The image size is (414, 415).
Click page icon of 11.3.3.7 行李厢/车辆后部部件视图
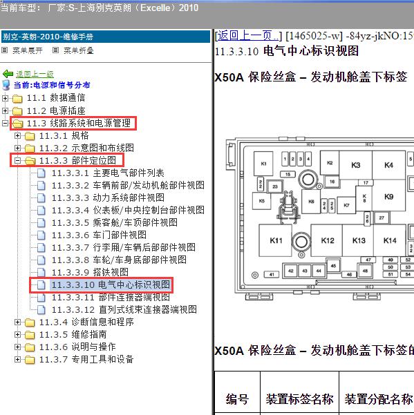pyautogui.click(x=41, y=247)
